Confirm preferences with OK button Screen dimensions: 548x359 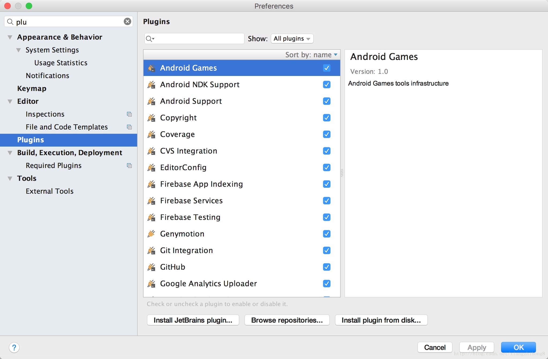[518, 347]
